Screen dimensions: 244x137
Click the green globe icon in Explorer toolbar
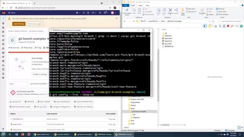pos(241,26)
